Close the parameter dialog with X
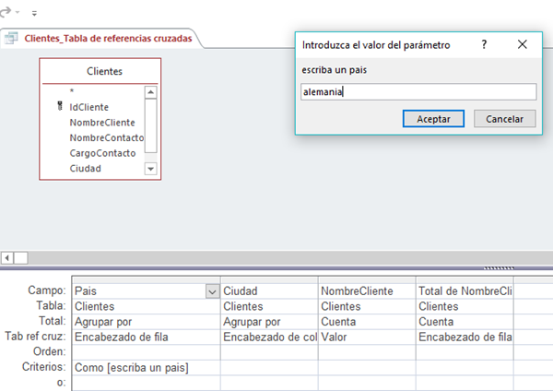Screen dimensions: 553x391 [522, 44]
